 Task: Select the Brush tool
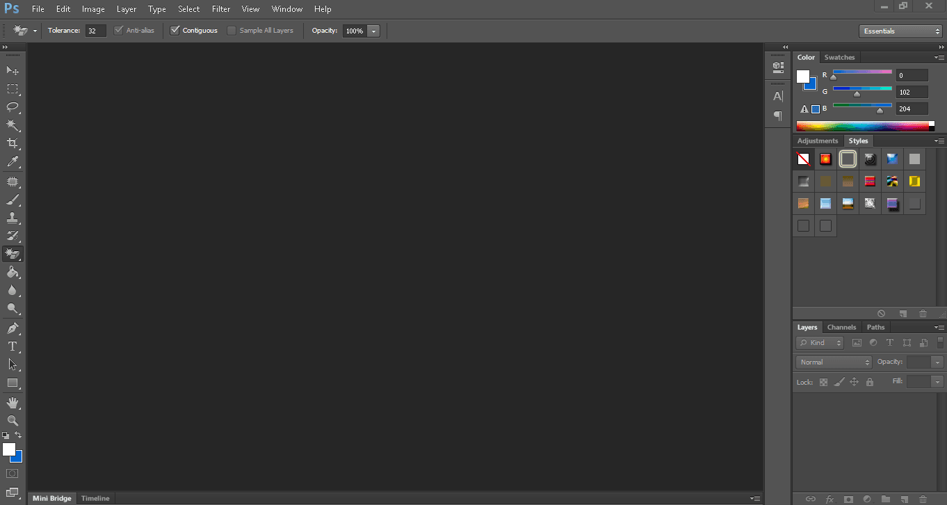tap(13, 198)
